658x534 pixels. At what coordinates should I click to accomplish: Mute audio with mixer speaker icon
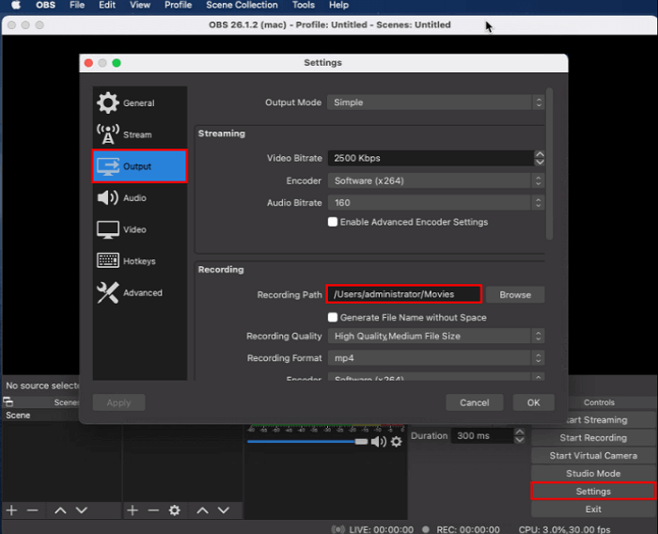pos(378,441)
